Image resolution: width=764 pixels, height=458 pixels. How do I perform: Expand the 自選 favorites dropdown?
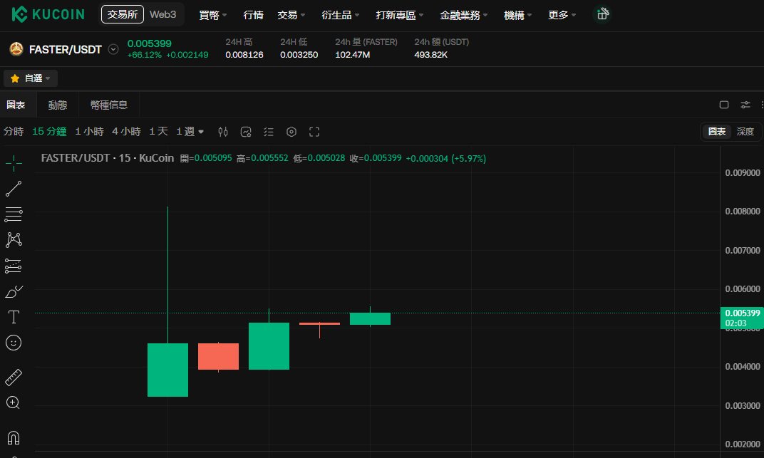[31, 78]
